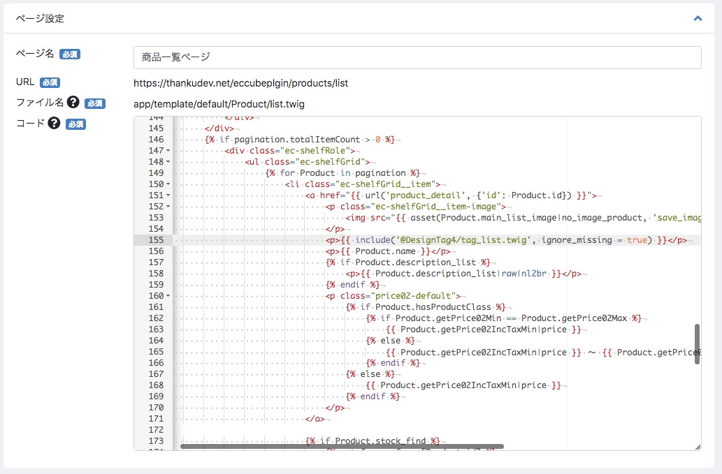Open help icon beside ファイル名
722x474 pixels.
coord(73,103)
